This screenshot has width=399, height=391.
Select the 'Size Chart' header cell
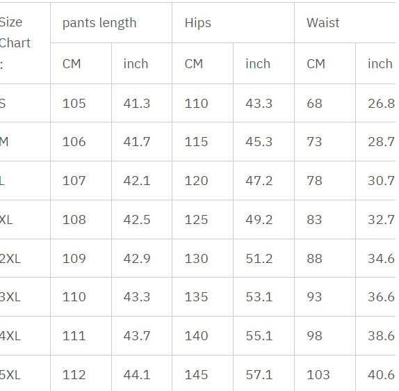tap(15, 43)
